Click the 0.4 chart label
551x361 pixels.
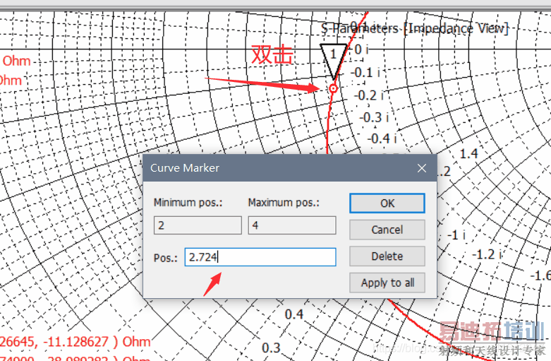click(294, 314)
